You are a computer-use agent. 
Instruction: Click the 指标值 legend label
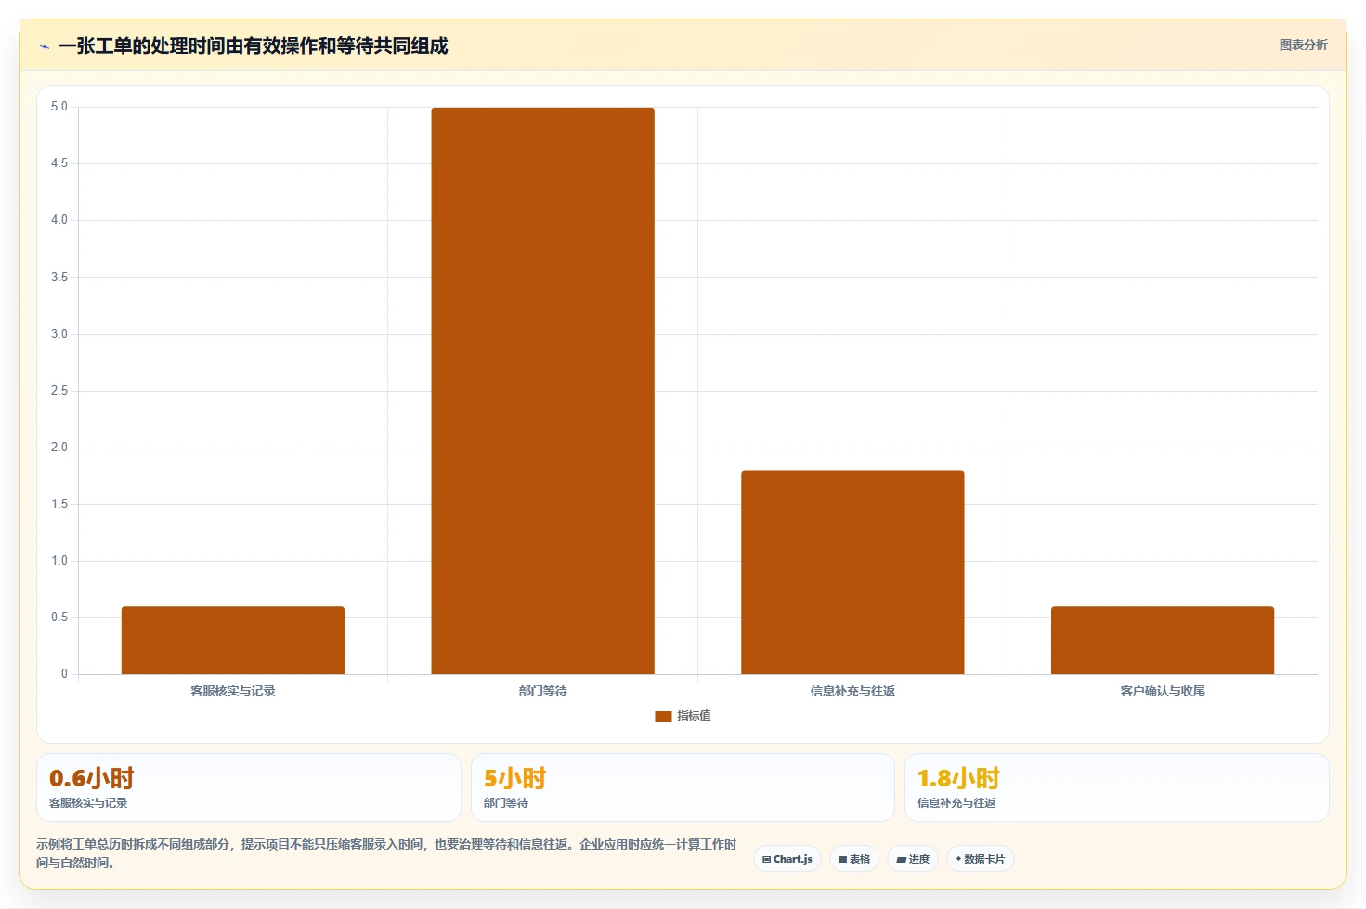pos(694,716)
